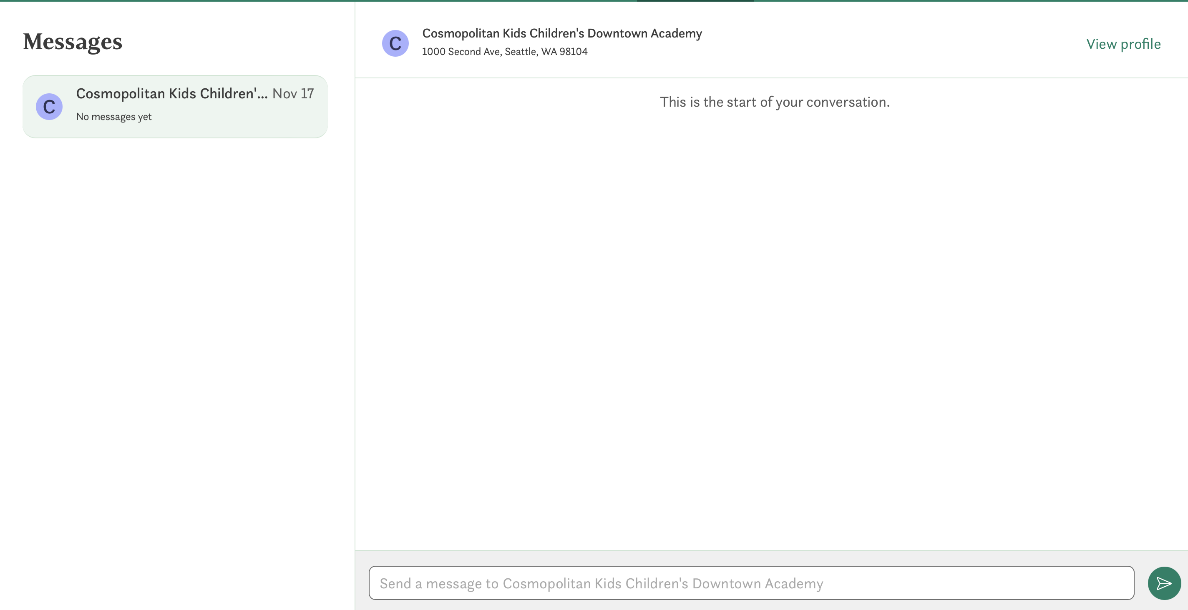1188x610 pixels.
Task: Open the View profile link
Action: coord(1123,44)
